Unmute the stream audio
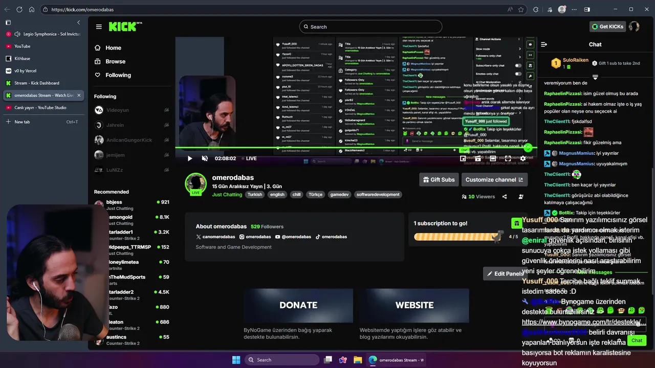The height and width of the screenshot is (368, 655). coord(205,158)
